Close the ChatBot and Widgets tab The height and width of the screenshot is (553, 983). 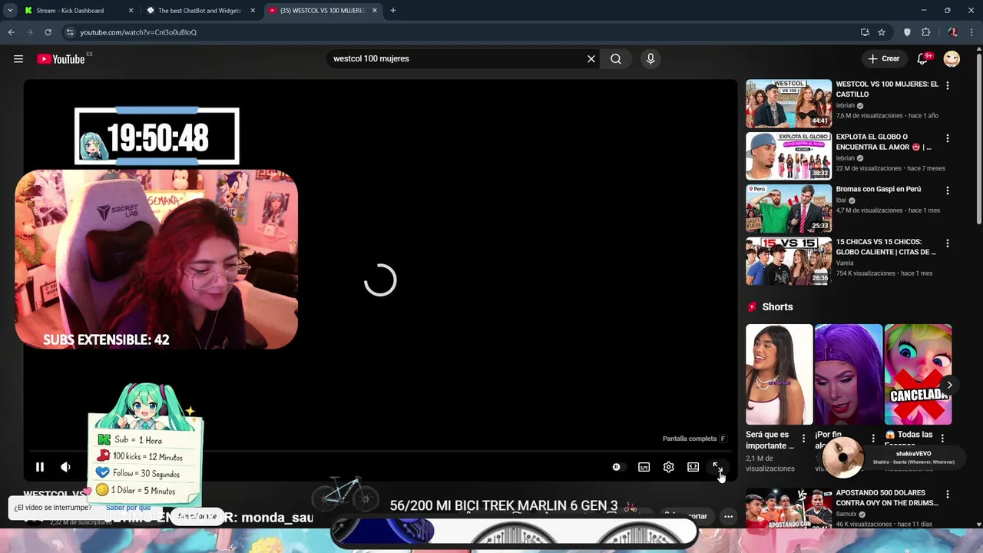(x=253, y=11)
